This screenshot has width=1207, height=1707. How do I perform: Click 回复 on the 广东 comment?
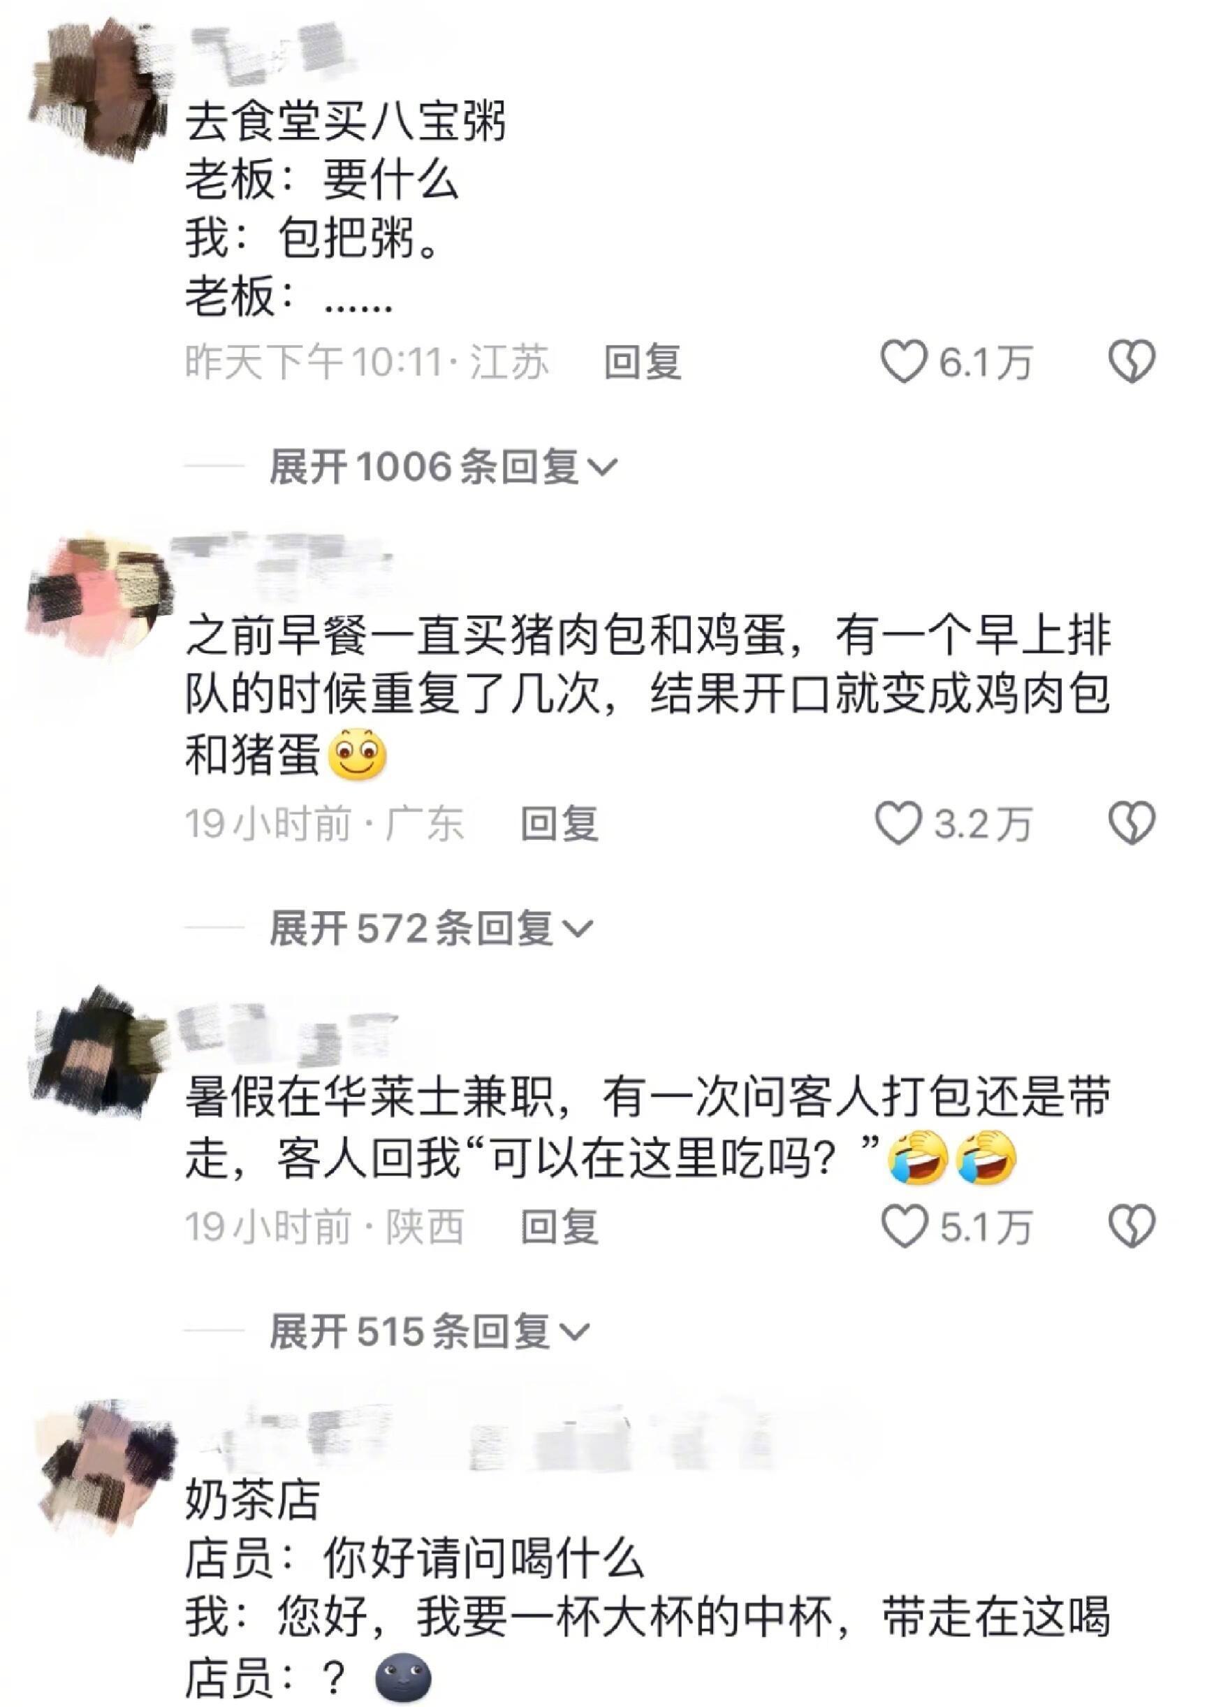pyautogui.click(x=559, y=825)
